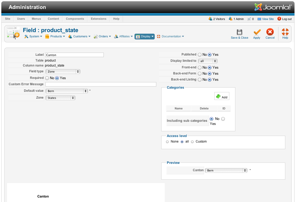Click the Documentation lifebuoy icon

coord(159,36)
